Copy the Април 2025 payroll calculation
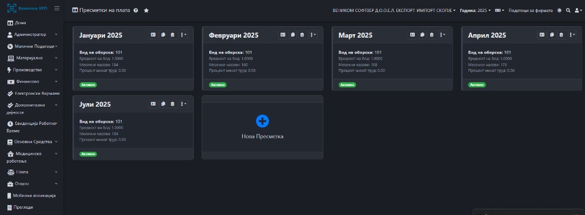This screenshot has width=585, height=215. click(552, 35)
